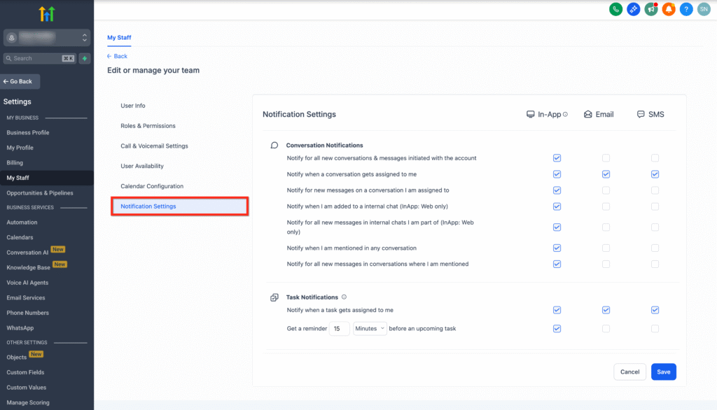
Task: Click the green phone dialer icon
Action: (616, 9)
